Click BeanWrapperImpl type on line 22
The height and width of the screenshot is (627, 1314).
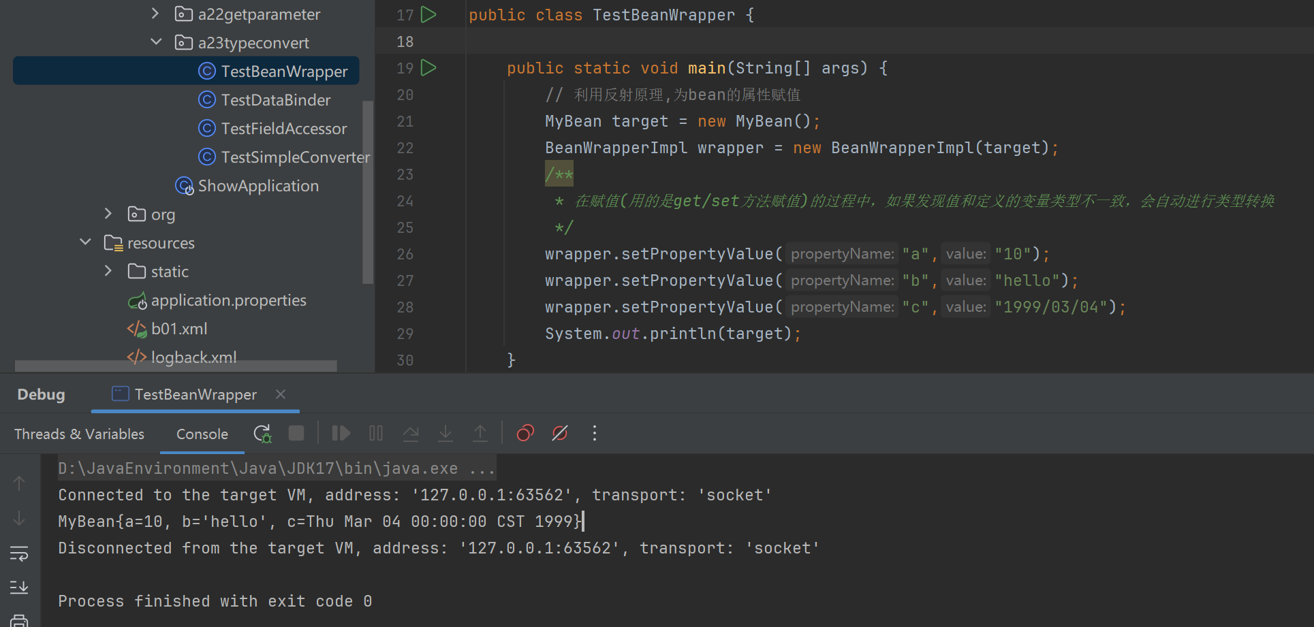[x=616, y=148]
